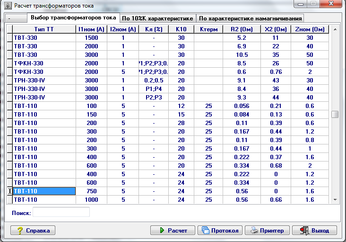346x242 pixels.
Task: Click the Тип ТТ column header
Action: click(44, 29)
